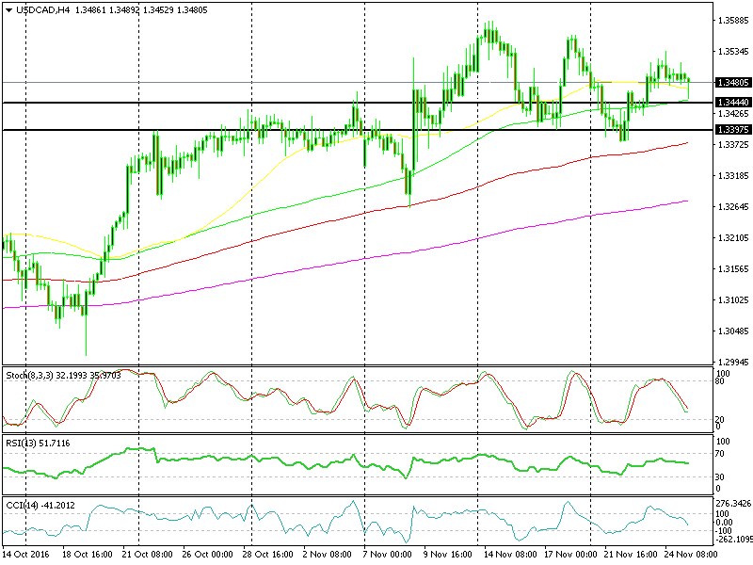
Task: Click the CCI(14) -41.2012 indicator label
Action: click(40, 506)
